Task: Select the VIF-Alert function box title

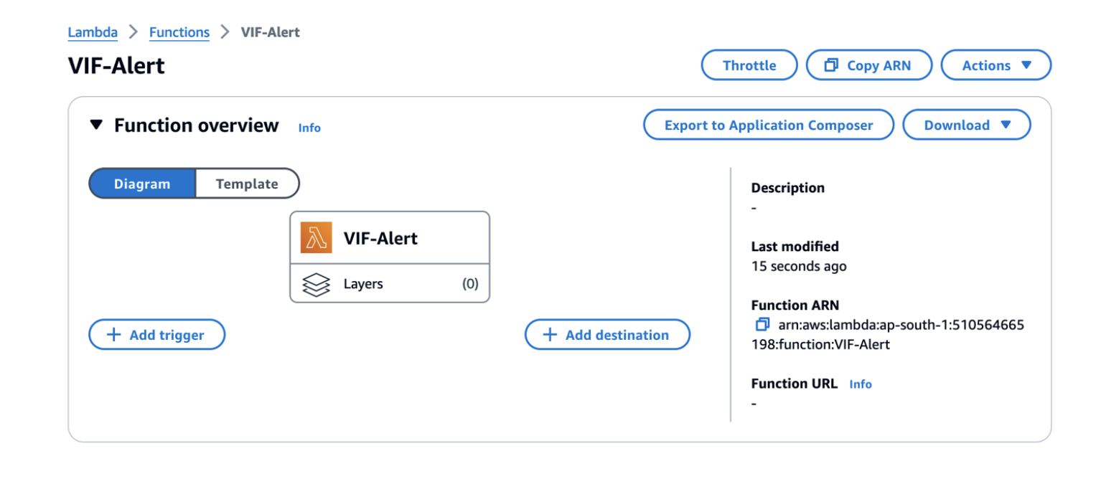Action: (380, 238)
